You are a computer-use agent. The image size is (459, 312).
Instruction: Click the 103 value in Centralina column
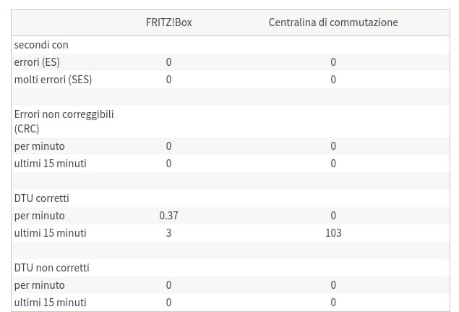pos(333,233)
